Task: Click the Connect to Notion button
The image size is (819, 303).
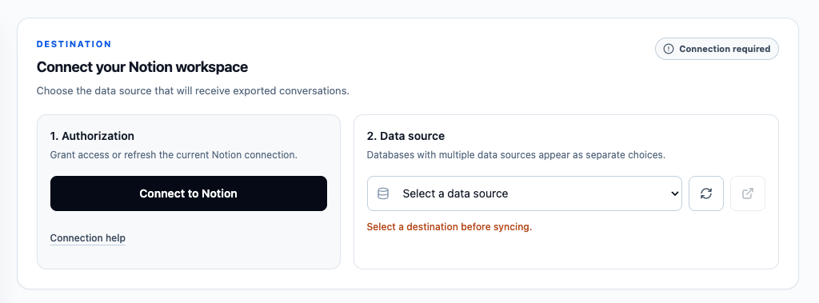Action: 189,193
